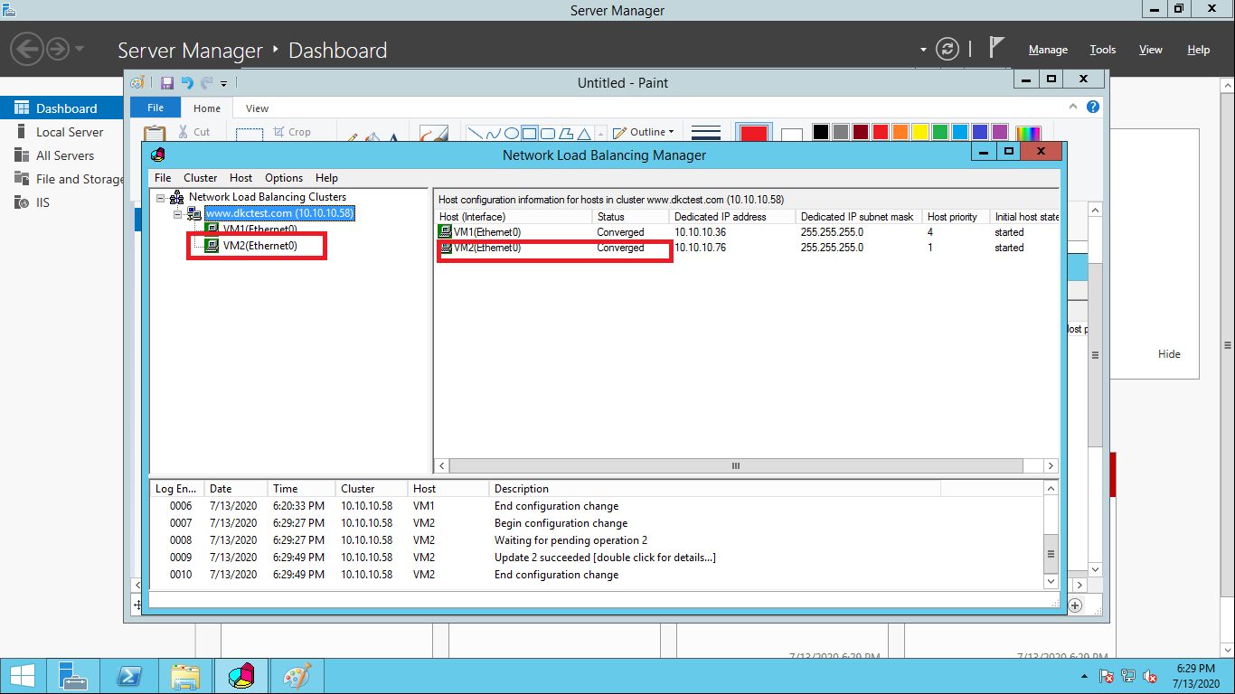
Task: Click the Undo arrow in Paint's toolbar
Action: pos(187,83)
